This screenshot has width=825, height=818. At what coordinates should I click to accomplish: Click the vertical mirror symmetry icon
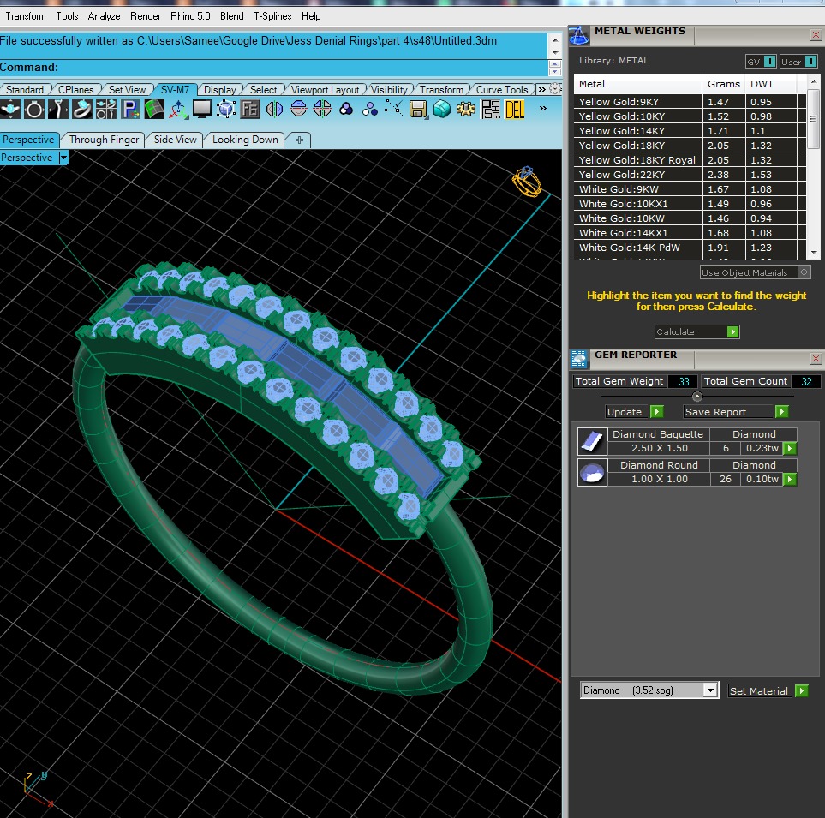(x=274, y=109)
